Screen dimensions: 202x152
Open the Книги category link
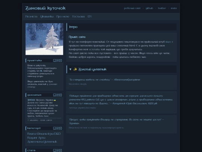pos(31,134)
